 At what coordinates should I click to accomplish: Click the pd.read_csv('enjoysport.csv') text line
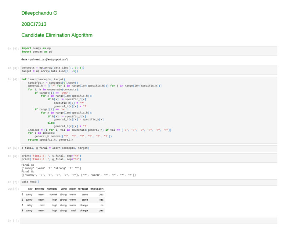pyautogui.click(x=44, y=59)
